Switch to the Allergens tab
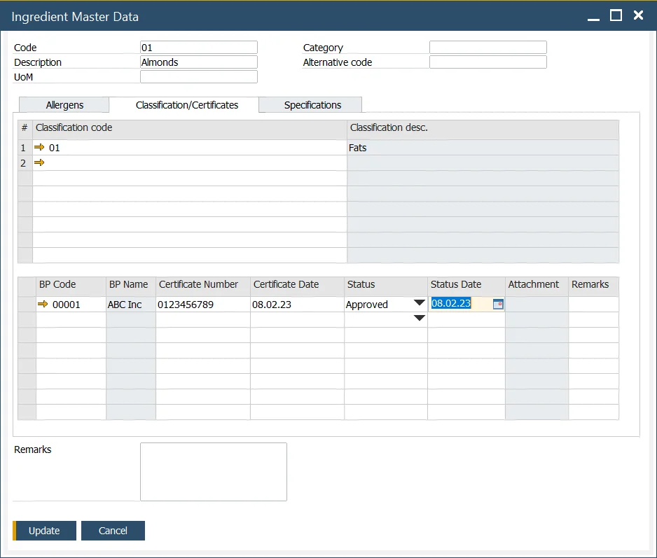This screenshot has width=657, height=558. click(64, 105)
